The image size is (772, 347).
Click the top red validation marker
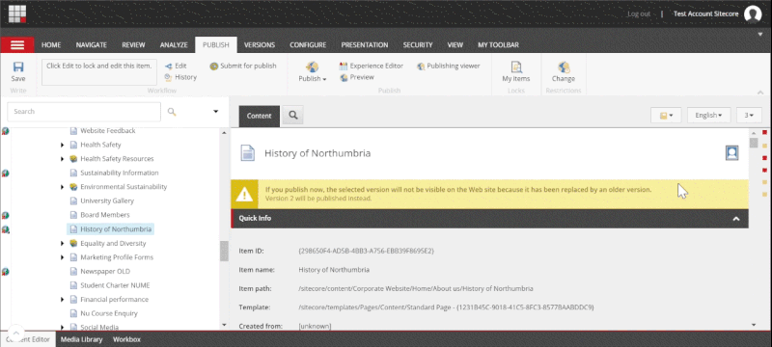tap(764, 133)
